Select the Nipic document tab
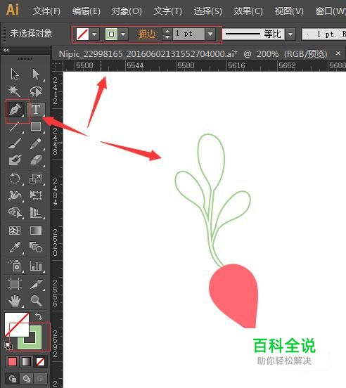The height and width of the screenshot is (388, 346). (193, 53)
